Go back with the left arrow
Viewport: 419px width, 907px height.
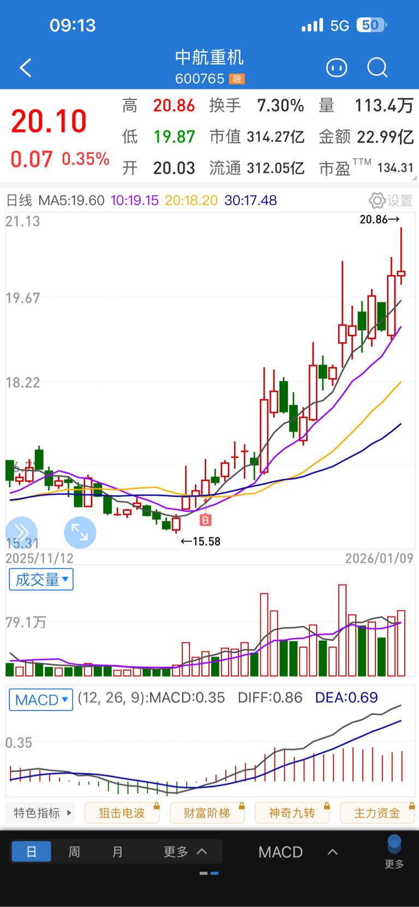(x=26, y=68)
